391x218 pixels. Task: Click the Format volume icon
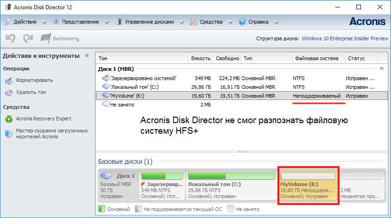point(9,81)
